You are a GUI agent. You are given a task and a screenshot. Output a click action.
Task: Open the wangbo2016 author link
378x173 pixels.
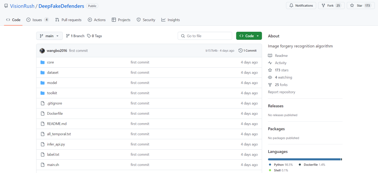57,51
